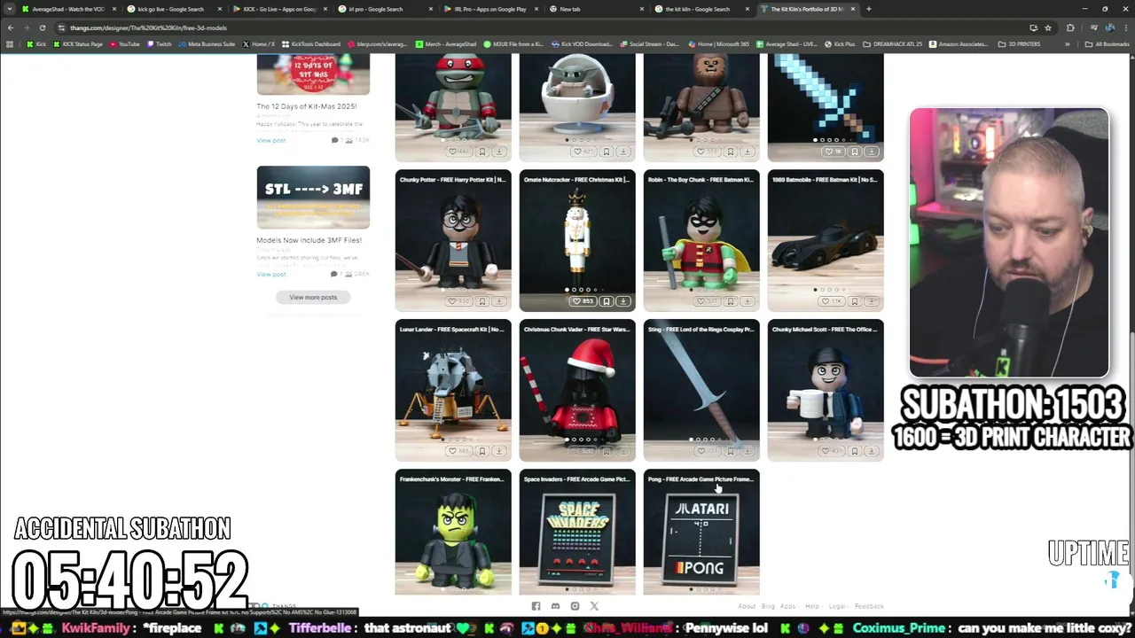Viewport: 1135px width, 638px height.
Task: Open YouTube bookmark in bookmarks bar
Action: (124, 43)
